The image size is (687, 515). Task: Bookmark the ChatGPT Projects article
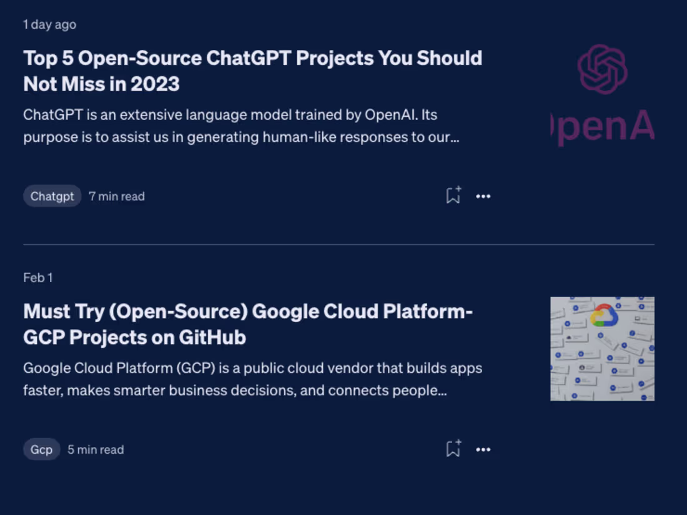(x=453, y=195)
